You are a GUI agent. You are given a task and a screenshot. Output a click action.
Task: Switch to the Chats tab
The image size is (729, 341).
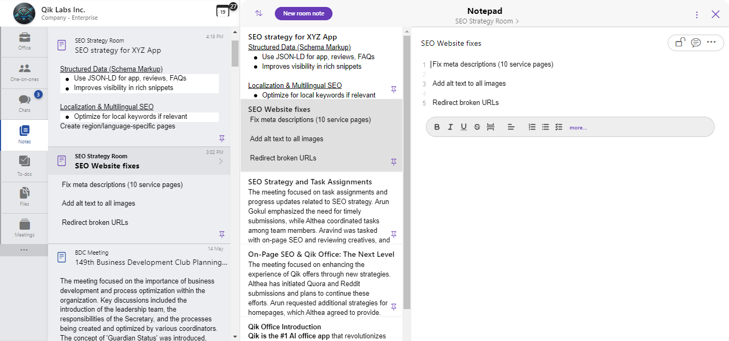pyautogui.click(x=24, y=103)
